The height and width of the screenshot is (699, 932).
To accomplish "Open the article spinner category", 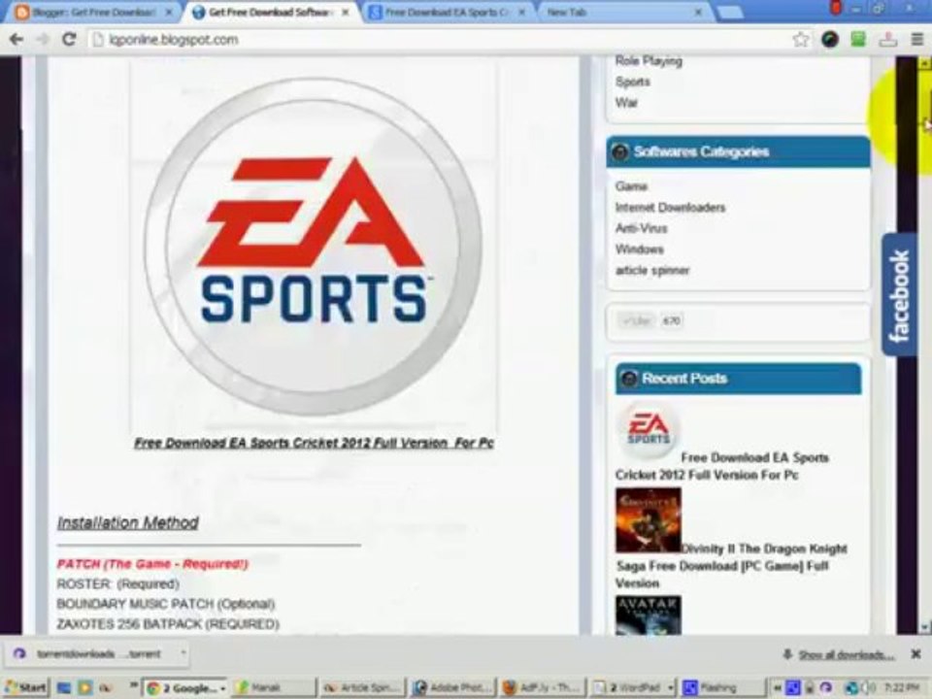I will pos(652,271).
